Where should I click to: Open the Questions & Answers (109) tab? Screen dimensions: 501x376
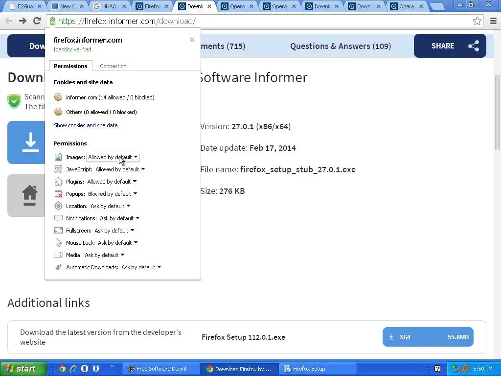tap(341, 46)
